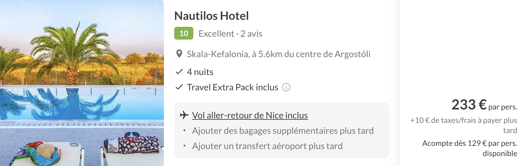Click the bullet before bagages supplémentaires
This screenshot has width=525, height=166.
184,131
